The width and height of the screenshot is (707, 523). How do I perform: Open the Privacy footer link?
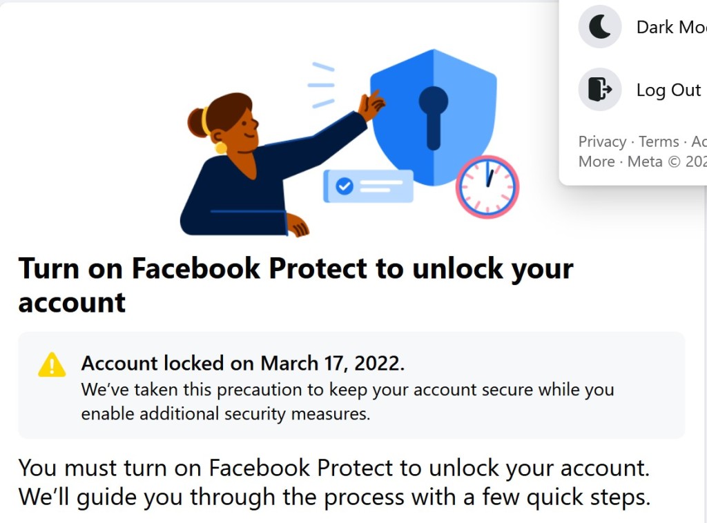(602, 141)
